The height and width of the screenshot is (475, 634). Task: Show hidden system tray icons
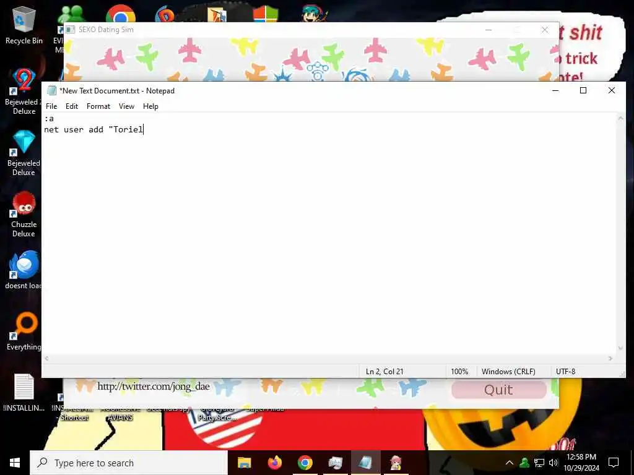coord(510,463)
